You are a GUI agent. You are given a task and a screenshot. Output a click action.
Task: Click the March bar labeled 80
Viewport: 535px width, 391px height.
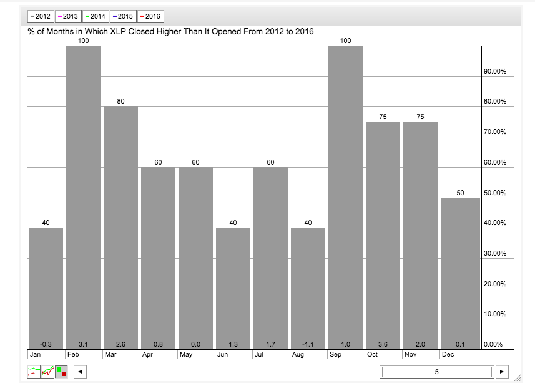click(120, 228)
